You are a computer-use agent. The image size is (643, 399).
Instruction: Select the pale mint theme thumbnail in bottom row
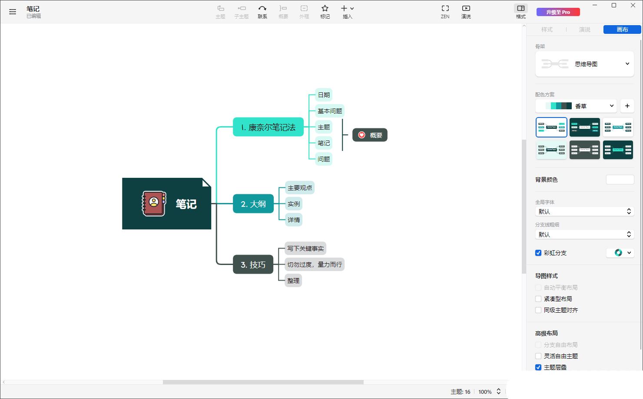click(551, 150)
